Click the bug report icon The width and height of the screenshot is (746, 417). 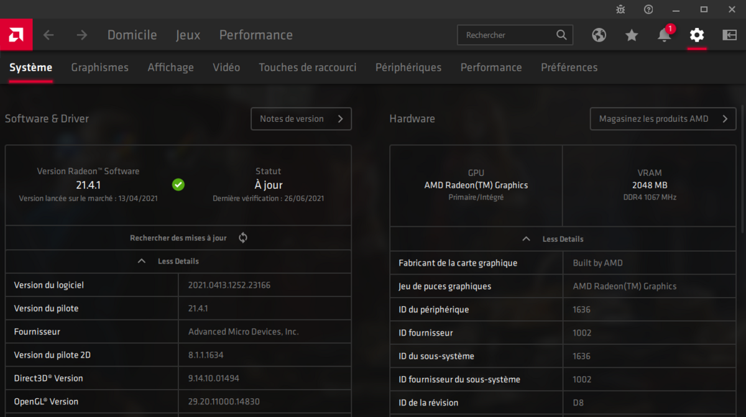click(620, 9)
